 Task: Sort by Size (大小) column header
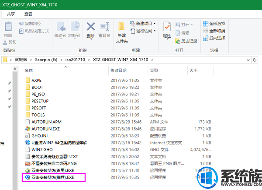pos(193,70)
